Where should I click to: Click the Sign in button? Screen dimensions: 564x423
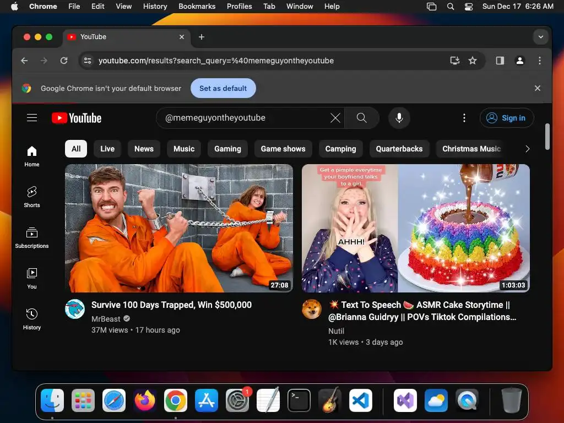pos(507,118)
